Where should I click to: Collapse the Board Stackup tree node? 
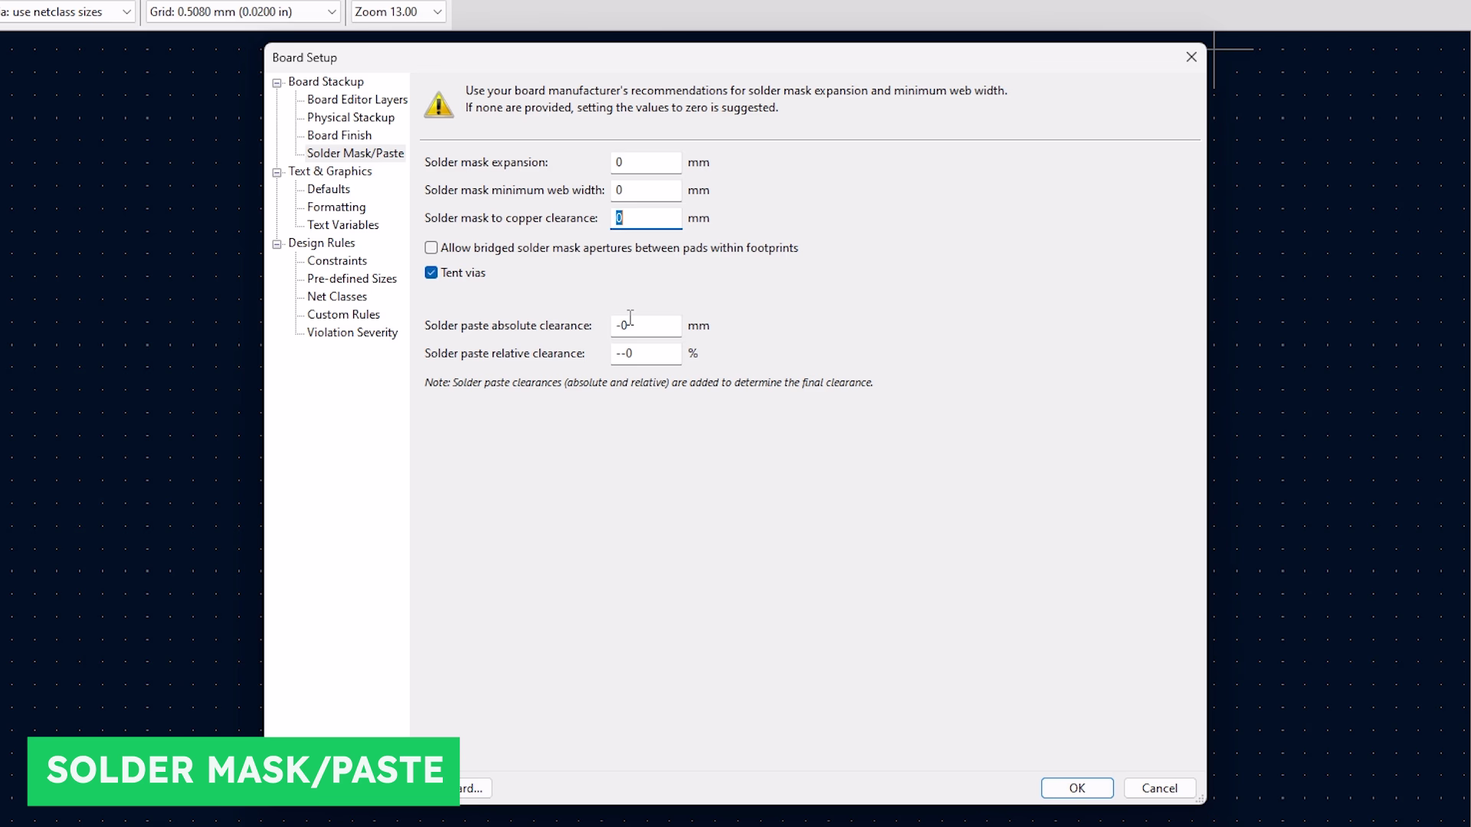point(277,83)
